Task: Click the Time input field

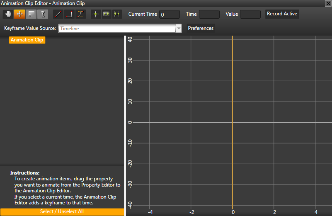Action: click(x=209, y=15)
